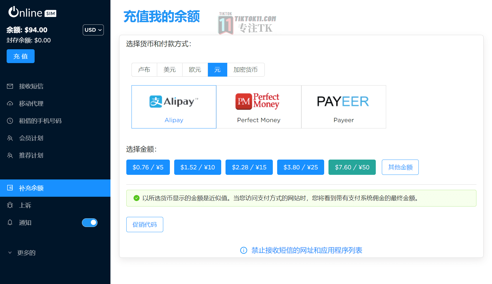Click the green check icon in the notice

coord(137,198)
